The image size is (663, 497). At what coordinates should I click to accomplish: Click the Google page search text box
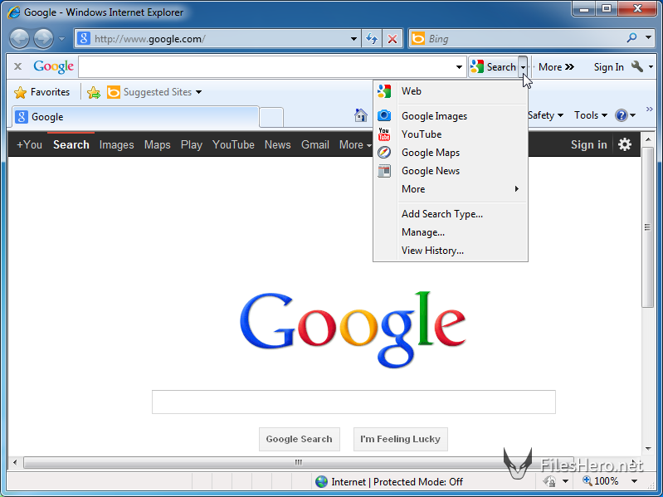click(x=353, y=402)
